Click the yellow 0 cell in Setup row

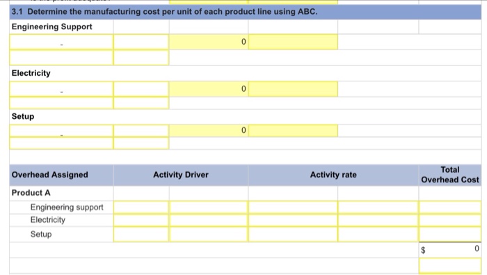209,131
